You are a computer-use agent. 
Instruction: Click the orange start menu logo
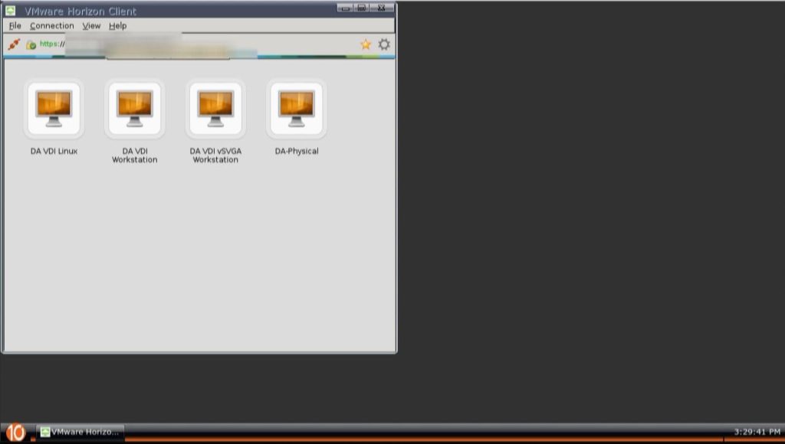click(x=15, y=432)
